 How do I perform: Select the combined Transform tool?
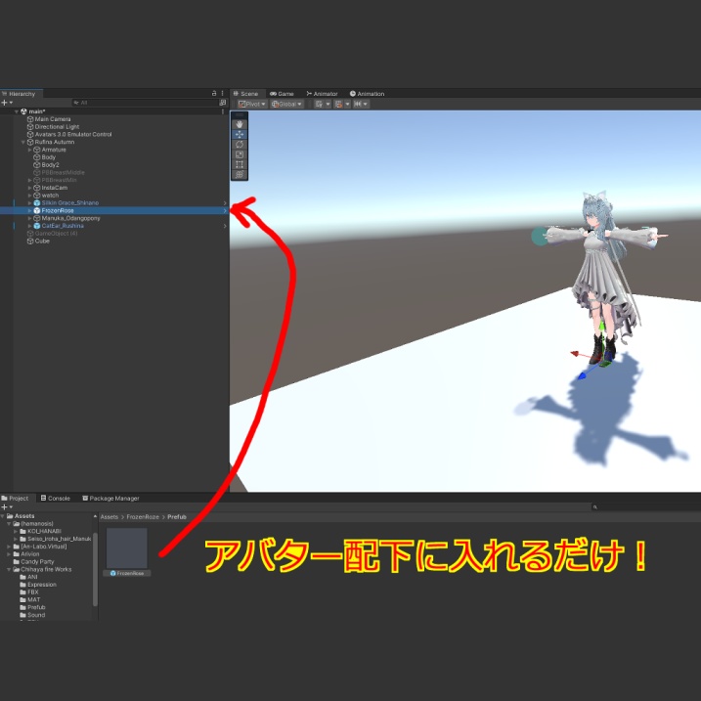[240, 174]
